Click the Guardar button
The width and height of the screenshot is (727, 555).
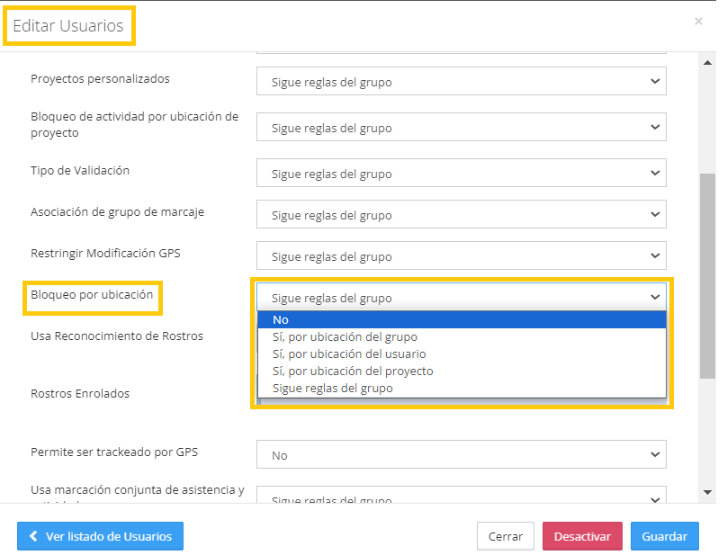(664, 536)
